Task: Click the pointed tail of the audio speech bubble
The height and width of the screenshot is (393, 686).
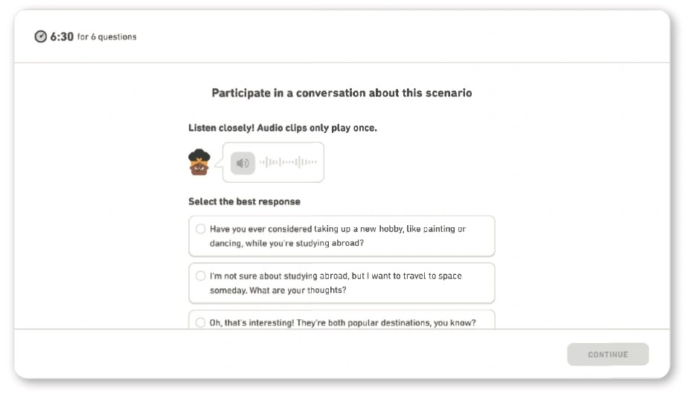Action: pyautogui.click(x=218, y=165)
